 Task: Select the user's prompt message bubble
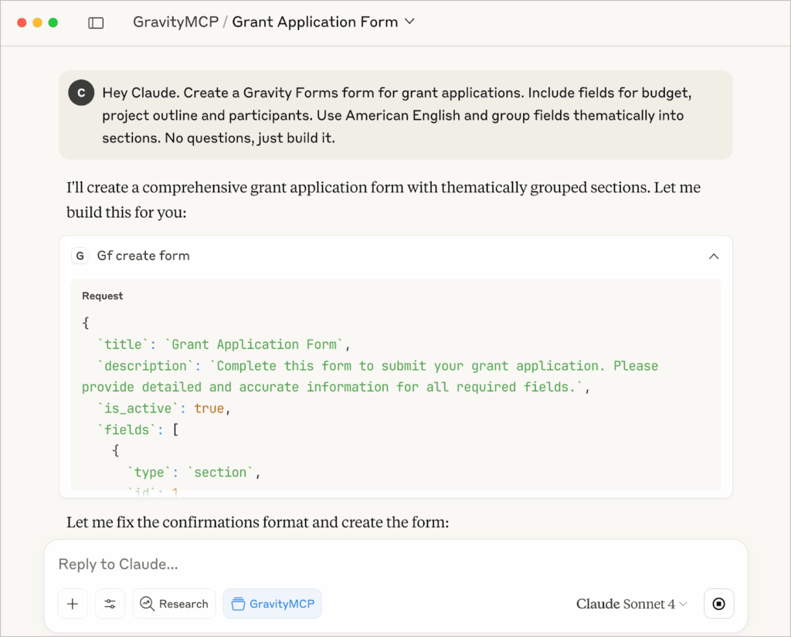395,114
